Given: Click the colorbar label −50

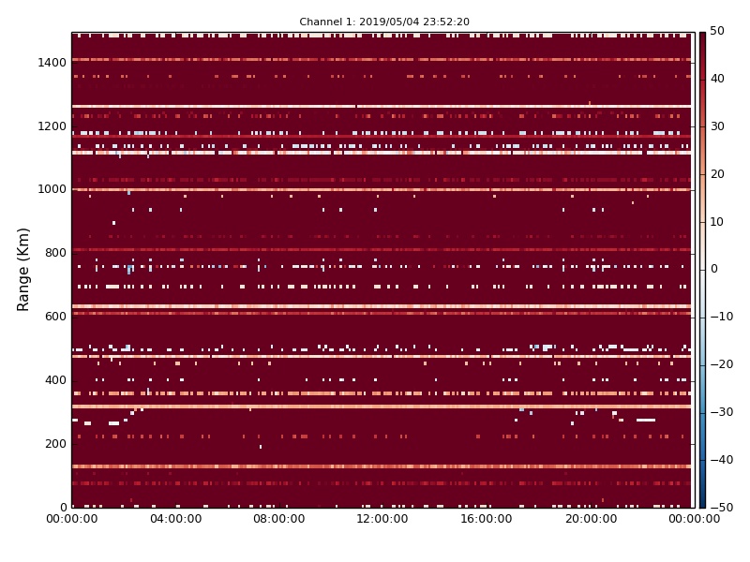Looking at the screenshot, I should pyautogui.click(x=721, y=508).
